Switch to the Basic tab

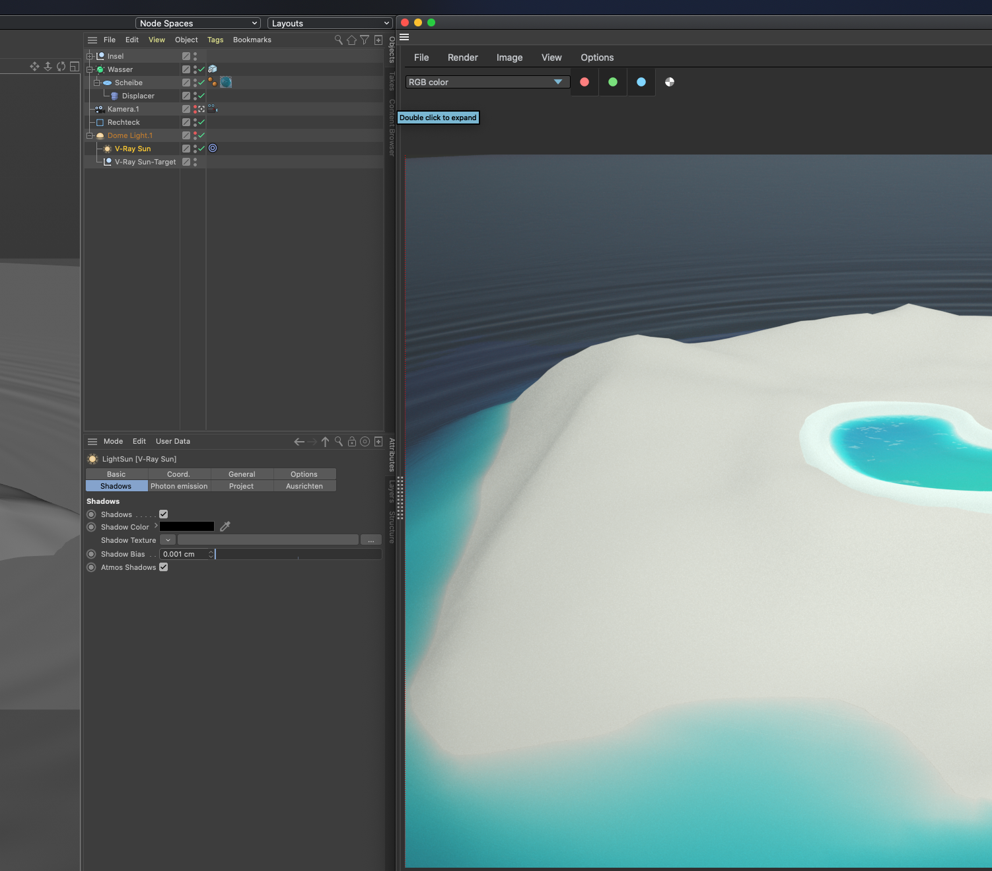pos(116,474)
